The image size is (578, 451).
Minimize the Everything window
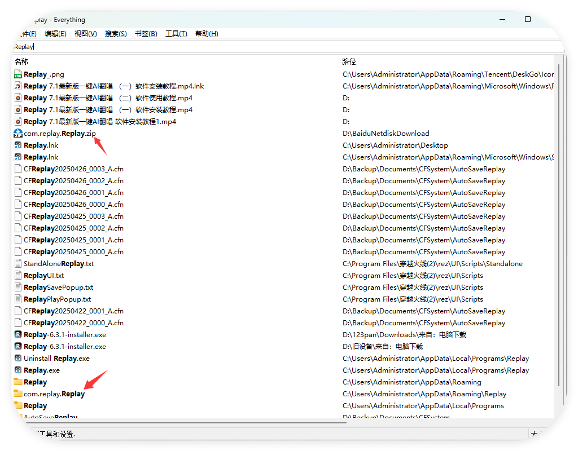(502, 20)
